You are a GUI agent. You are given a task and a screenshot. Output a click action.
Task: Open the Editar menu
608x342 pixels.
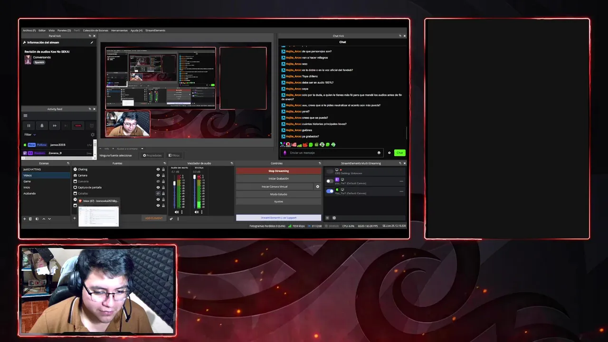42,30
